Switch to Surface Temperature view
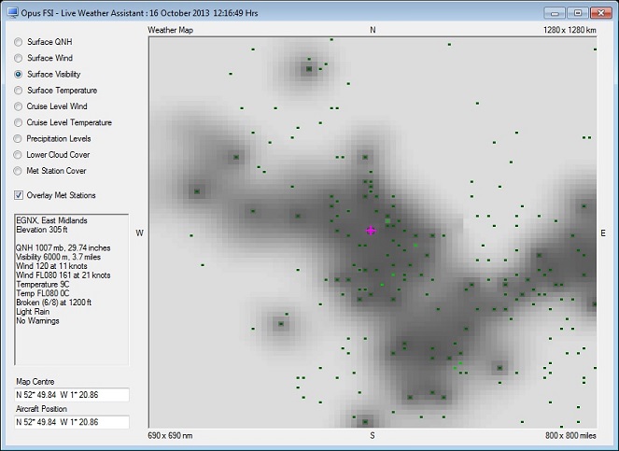Image resolution: width=619 pixels, height=451 pixels. 19,91
